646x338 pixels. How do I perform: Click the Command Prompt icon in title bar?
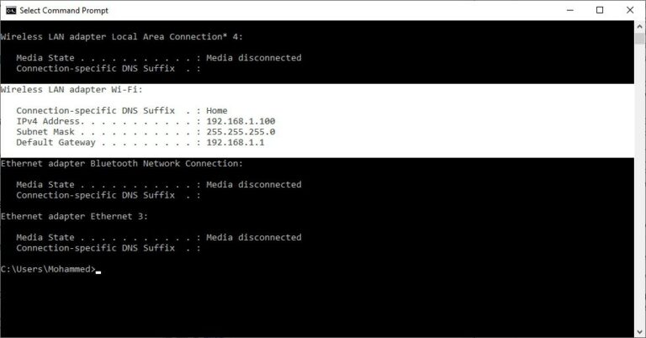pos(11,10)
